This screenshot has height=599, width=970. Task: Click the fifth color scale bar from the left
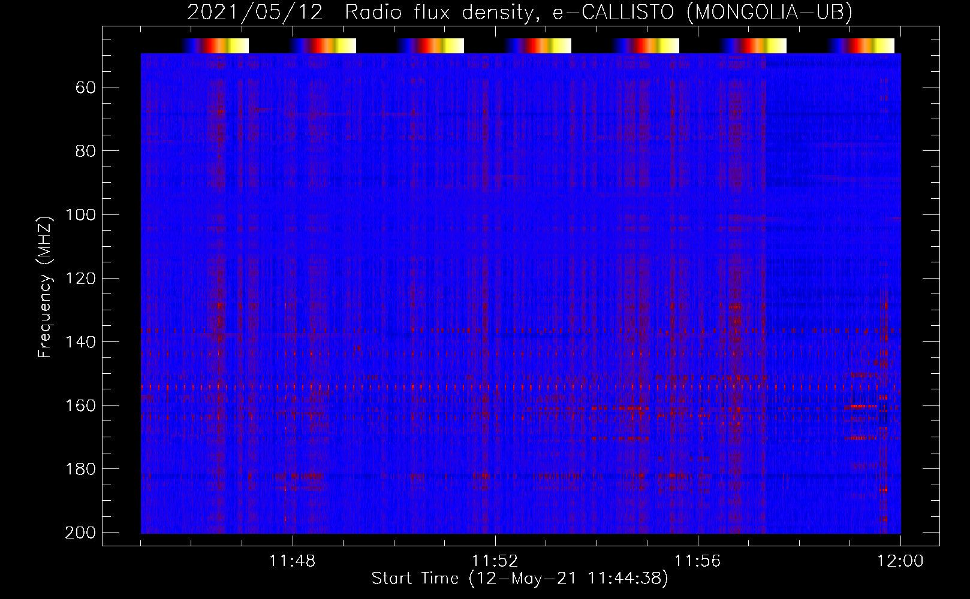click(646, 46)
